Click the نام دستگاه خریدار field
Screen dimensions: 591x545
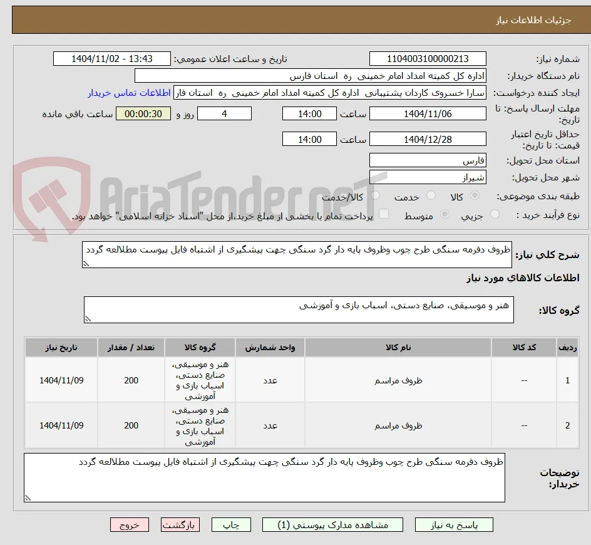click(x=310, y=76)
